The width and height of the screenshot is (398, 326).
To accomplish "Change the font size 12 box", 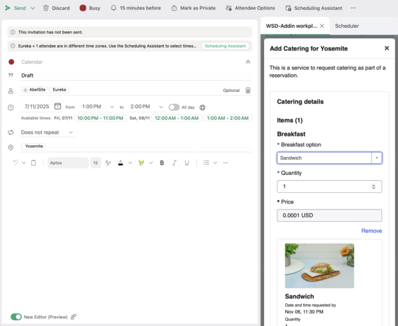I will point(96,163).
